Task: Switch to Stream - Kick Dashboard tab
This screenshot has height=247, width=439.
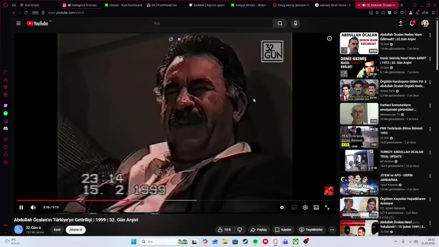Action: [x=123, y=5]
